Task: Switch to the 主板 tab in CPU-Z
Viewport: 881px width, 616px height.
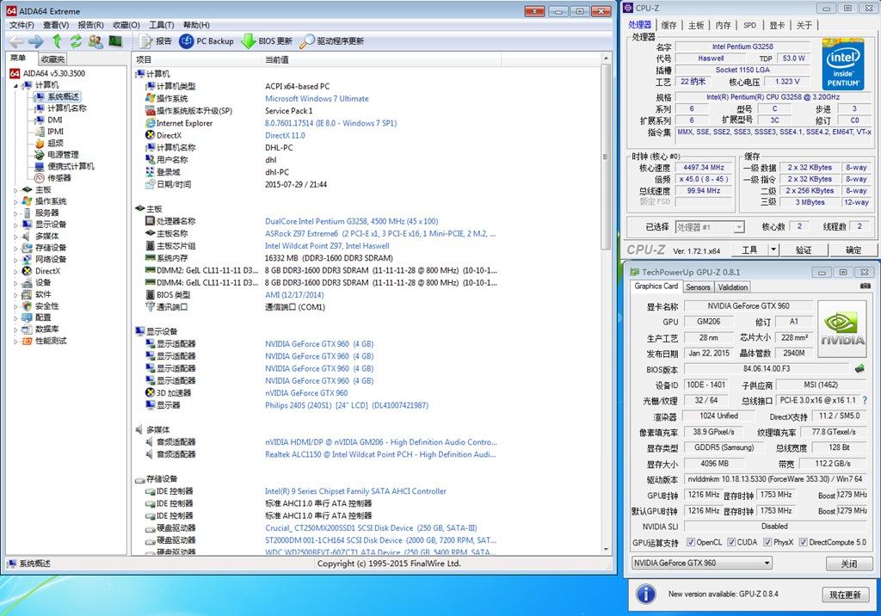Action: pyautogui.click(x=696, y=25)
